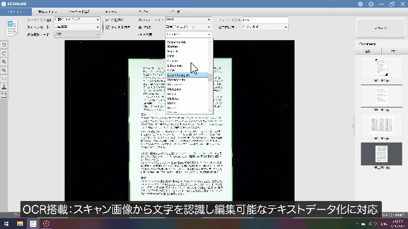The width and height of the screenshot is (408, 229).
Task: Select the stamp tool in sidebar
Action: pos(4,87)
